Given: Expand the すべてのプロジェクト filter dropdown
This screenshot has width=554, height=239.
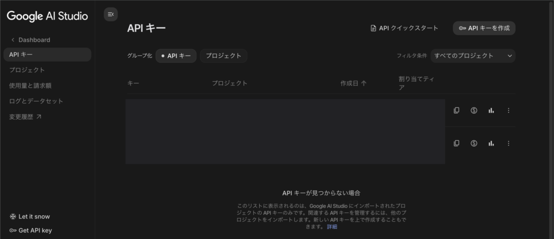Looking at the screenshot, I should 472,56.
